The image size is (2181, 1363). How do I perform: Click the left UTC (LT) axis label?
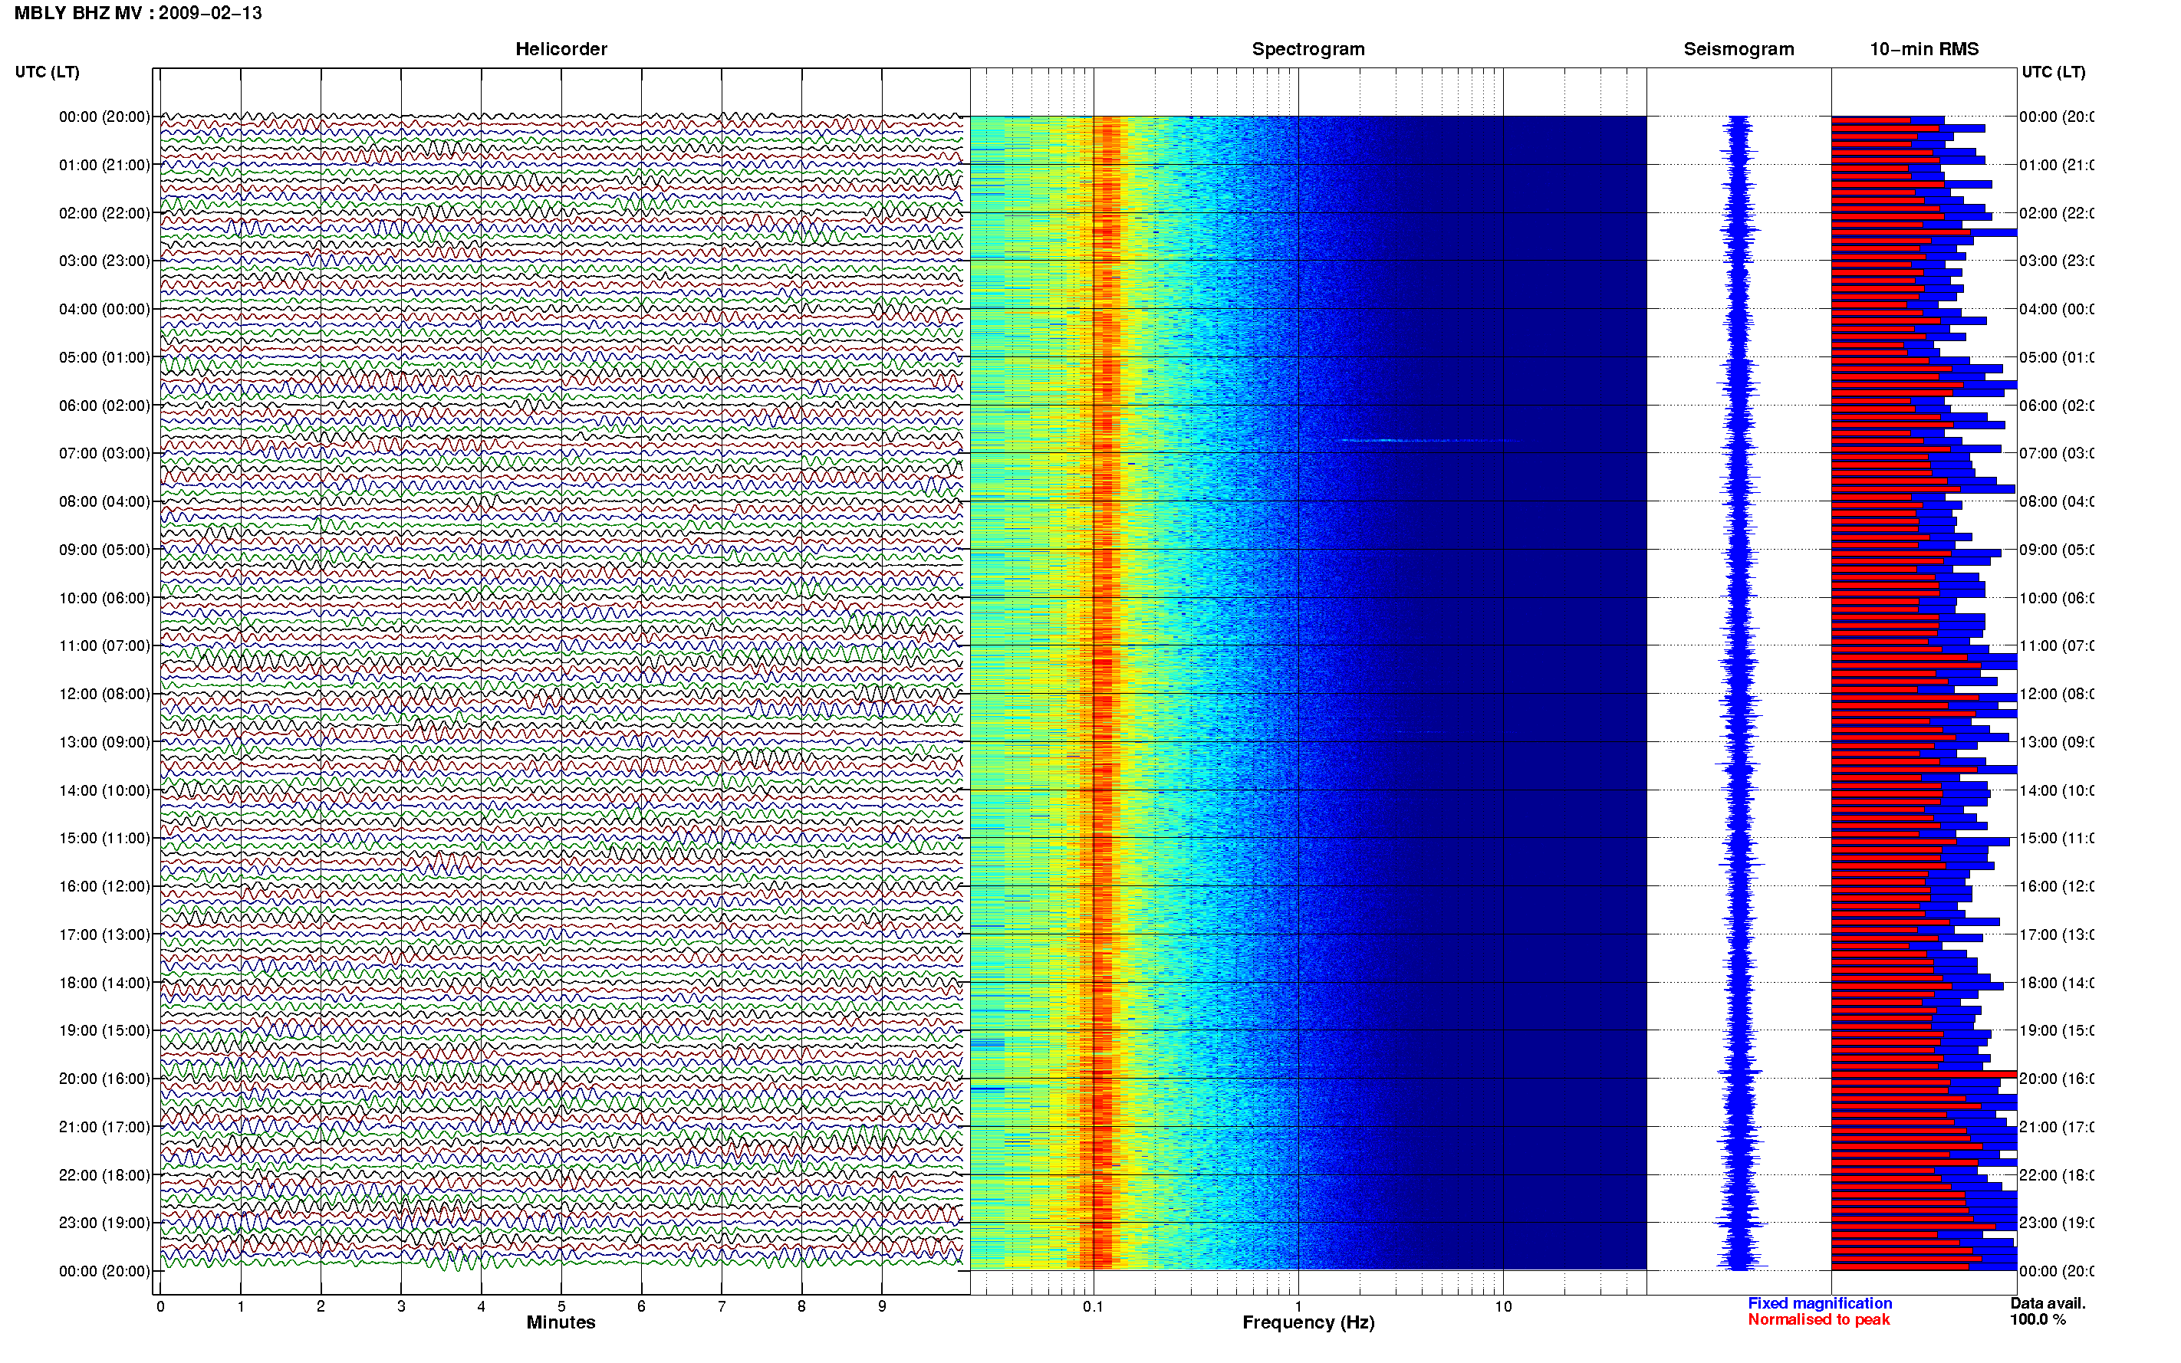(47, 72)
